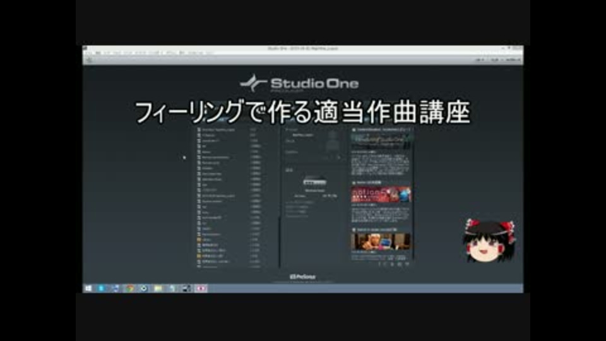Screen dimensions: 606x341
Task: Click the audio interface device image
Action: coord(314,181)
